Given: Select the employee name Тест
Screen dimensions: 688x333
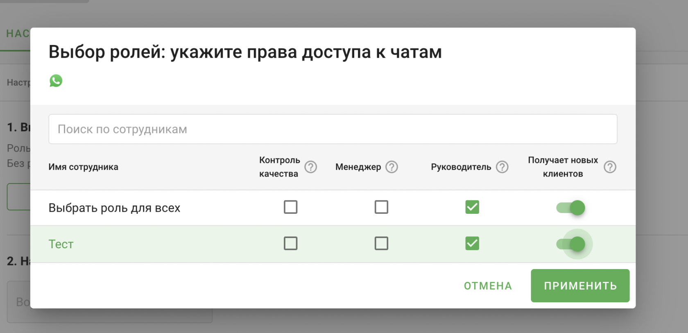Looking at the screenshot, I should 61,244.
